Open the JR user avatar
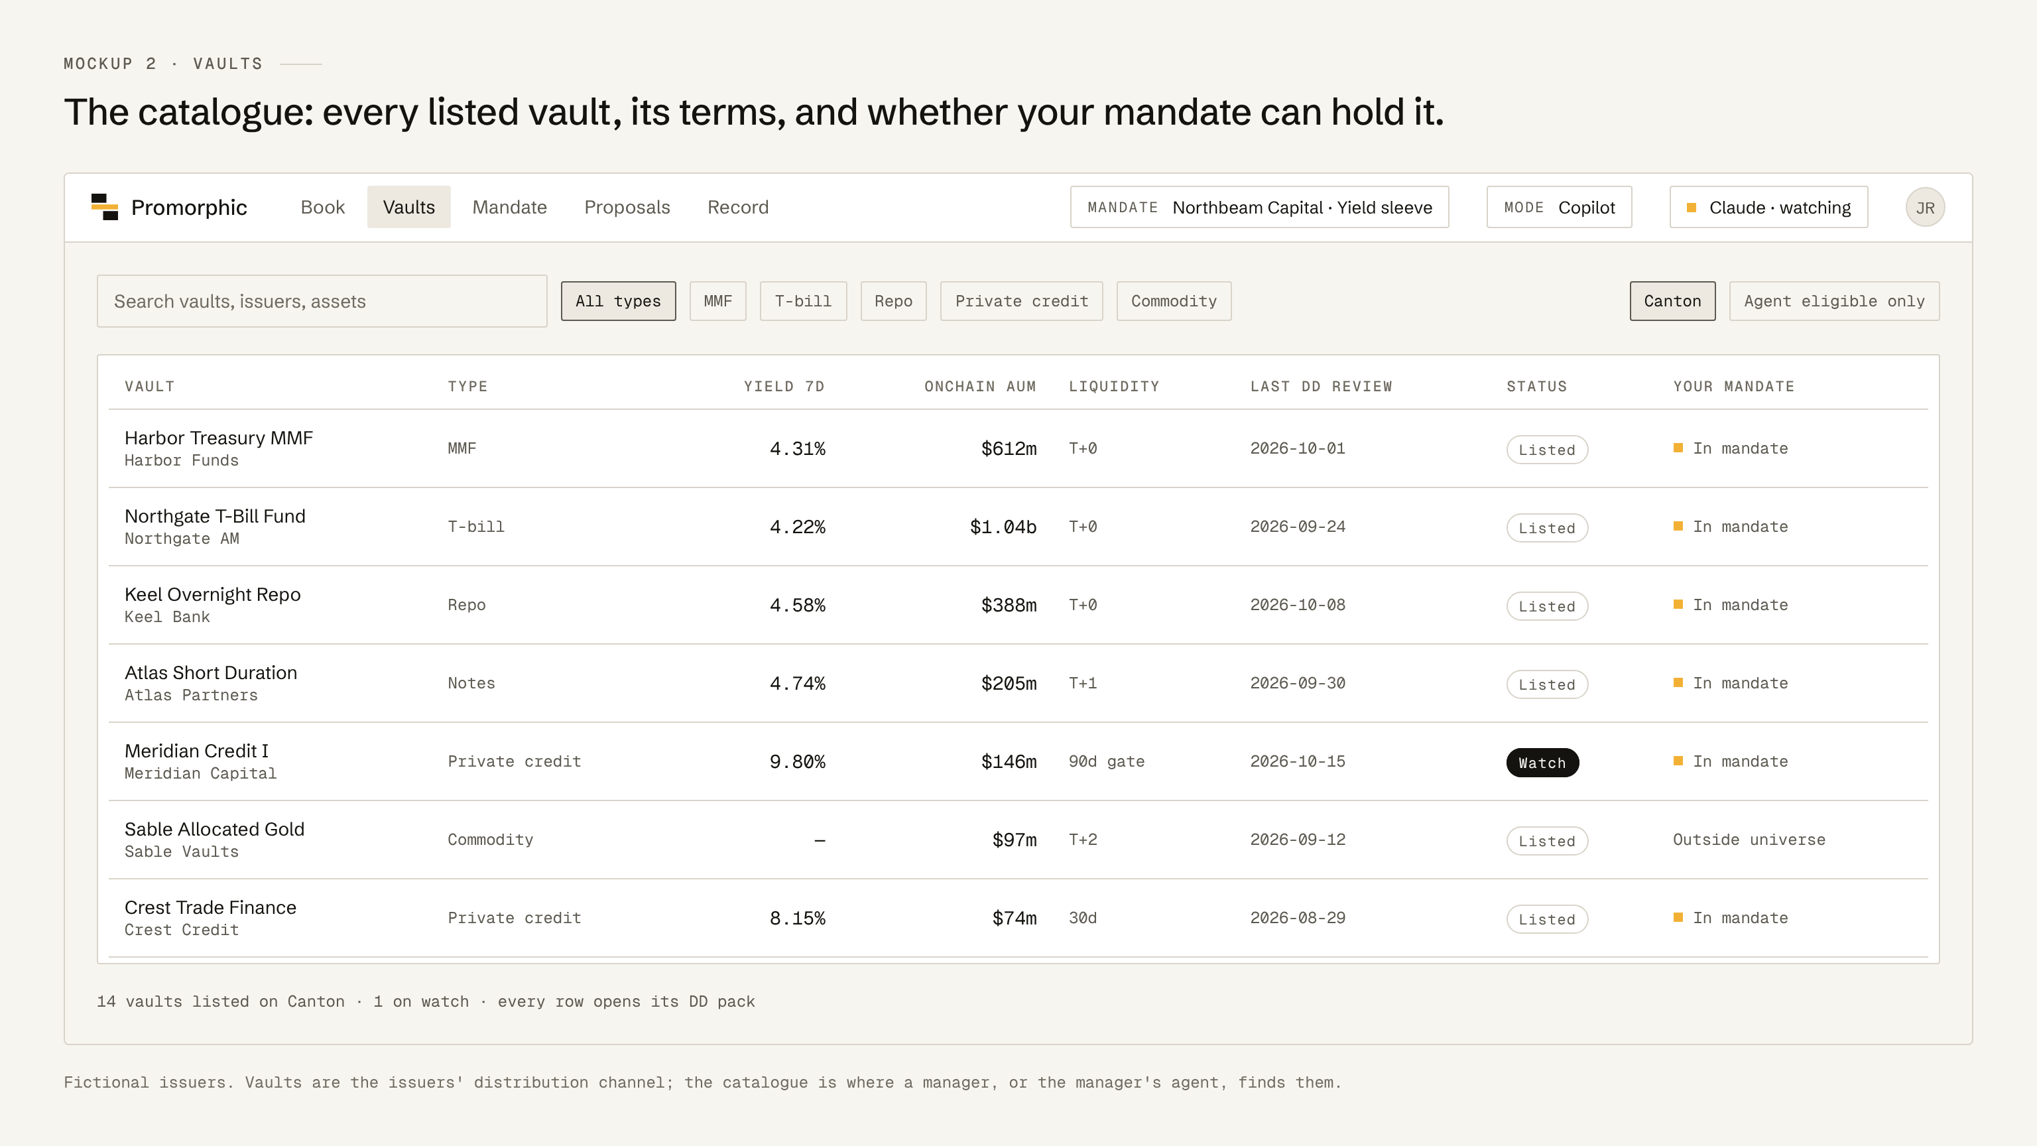Image resolution: width=2037 pixels, height=1146 pixels. [x=1925, y=207]
